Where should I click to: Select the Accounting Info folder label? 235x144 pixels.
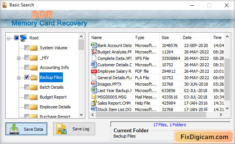(54, 67)
